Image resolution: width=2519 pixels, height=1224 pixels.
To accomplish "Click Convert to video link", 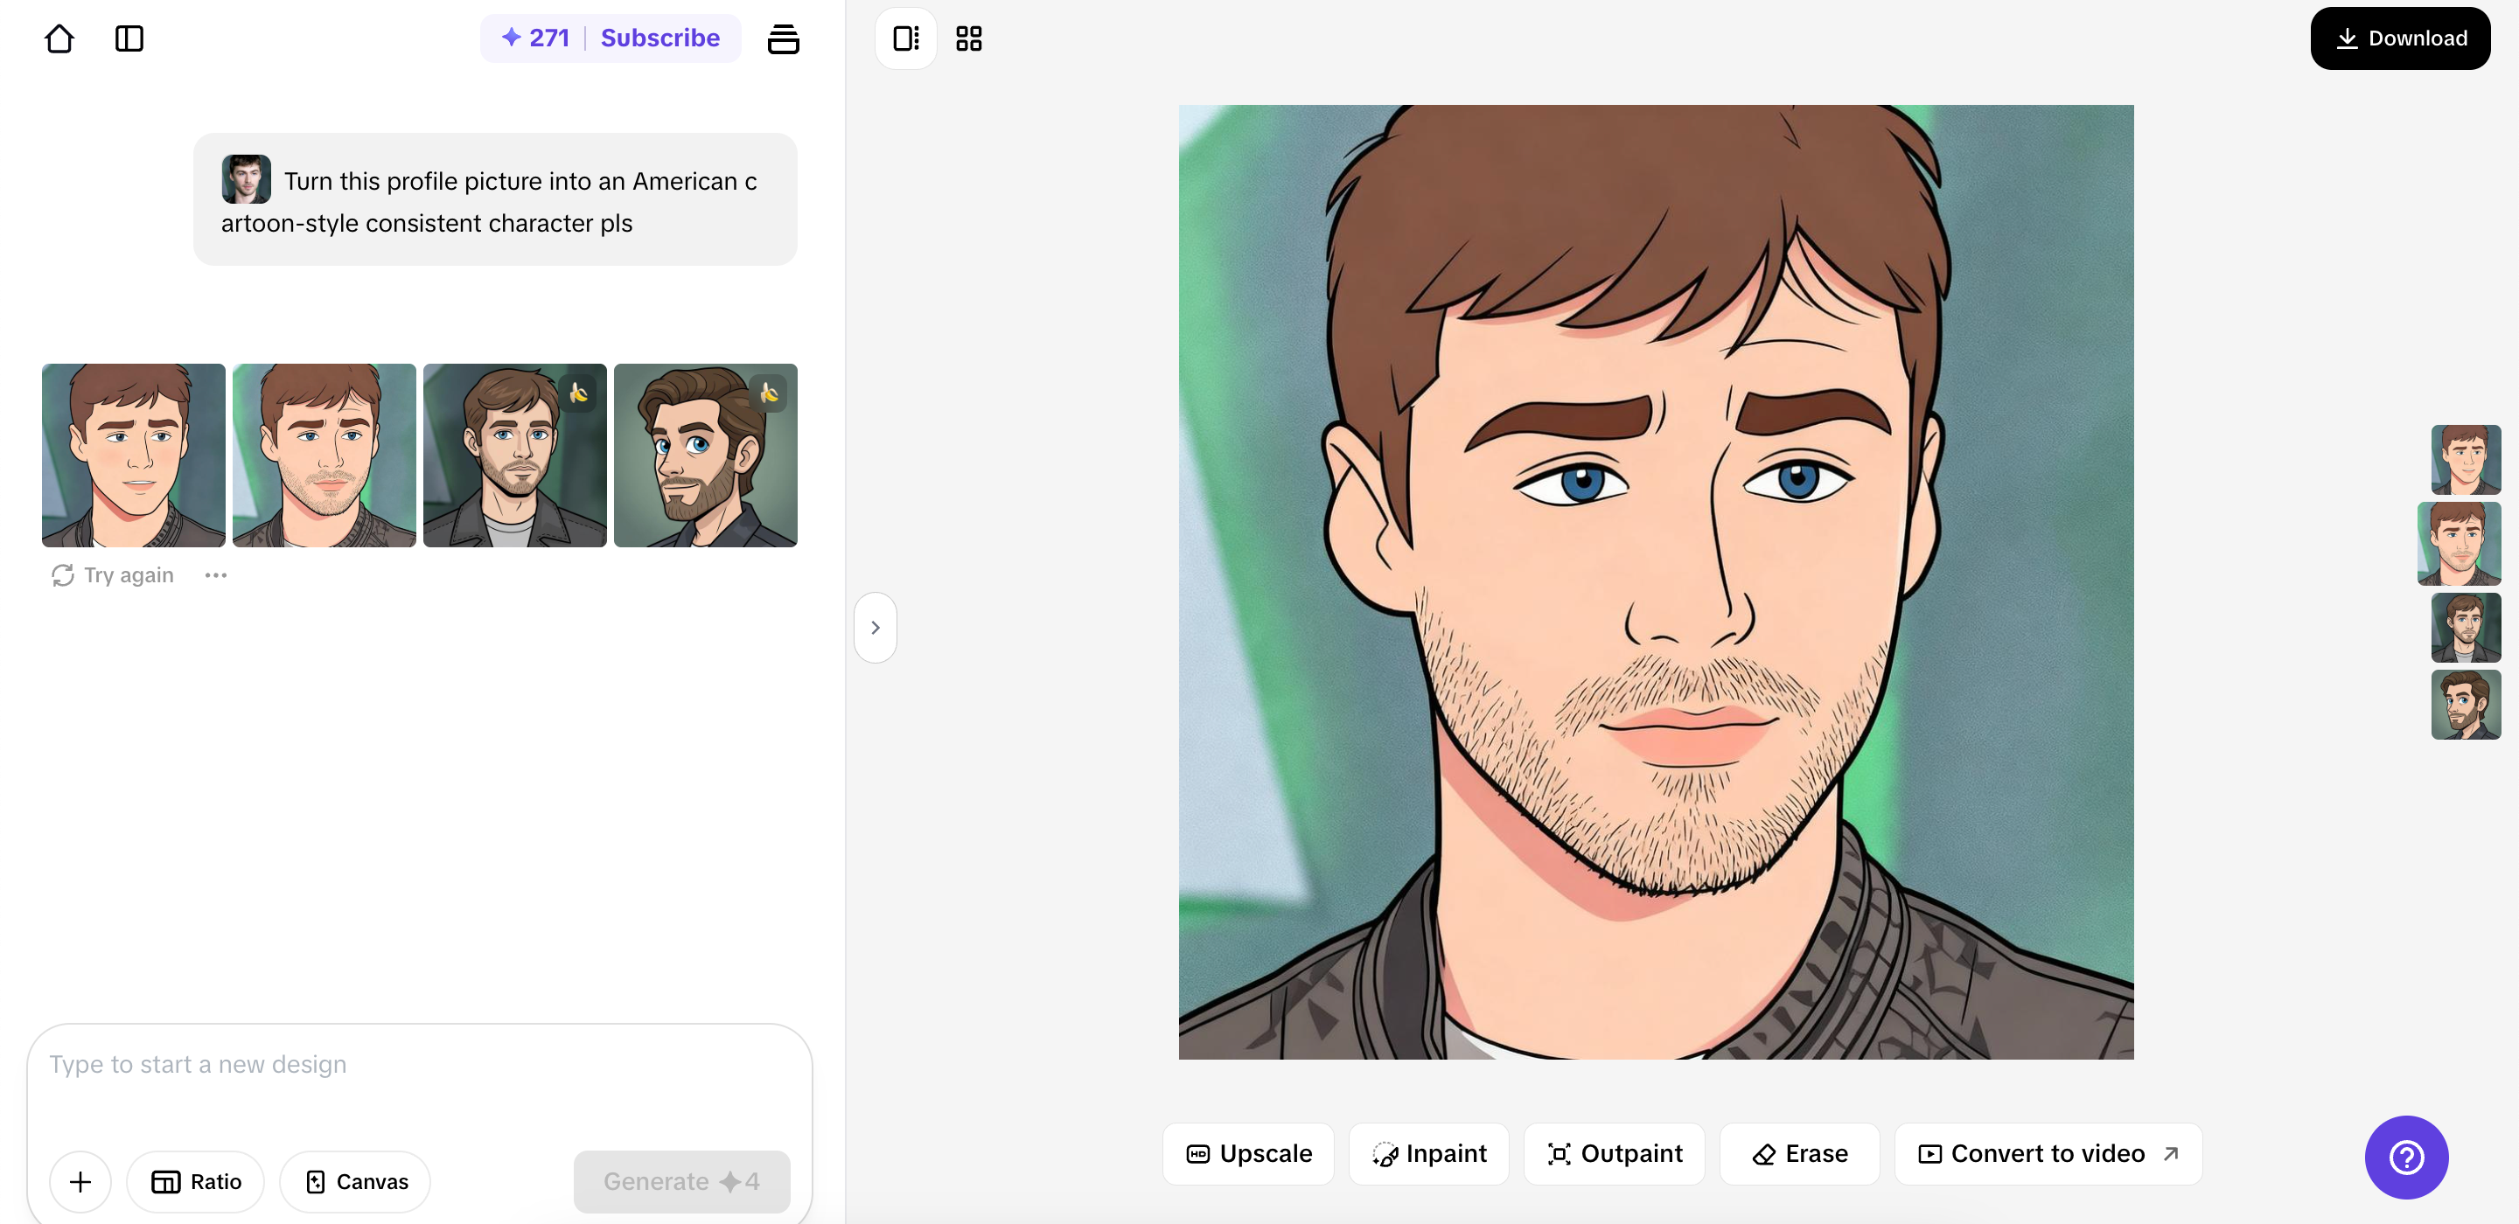I will [x=2048, y=1155].
